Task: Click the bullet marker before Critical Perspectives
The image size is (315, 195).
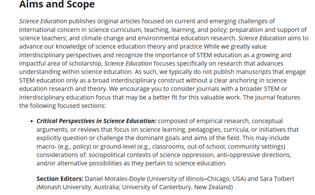Action: pos(32,121)
